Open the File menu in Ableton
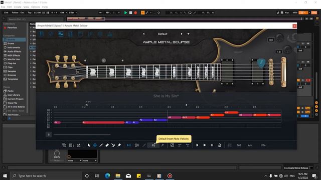The width and height of the screenshot is (321, 180). click(x=3, y=7)
